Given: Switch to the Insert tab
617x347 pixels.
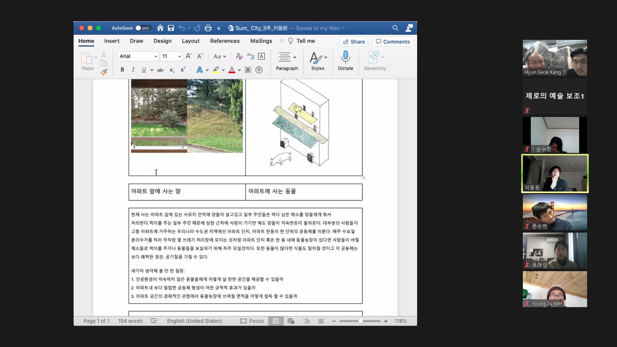Looking at the screenshot, I should pyautogui.click(x=111, y=41).
